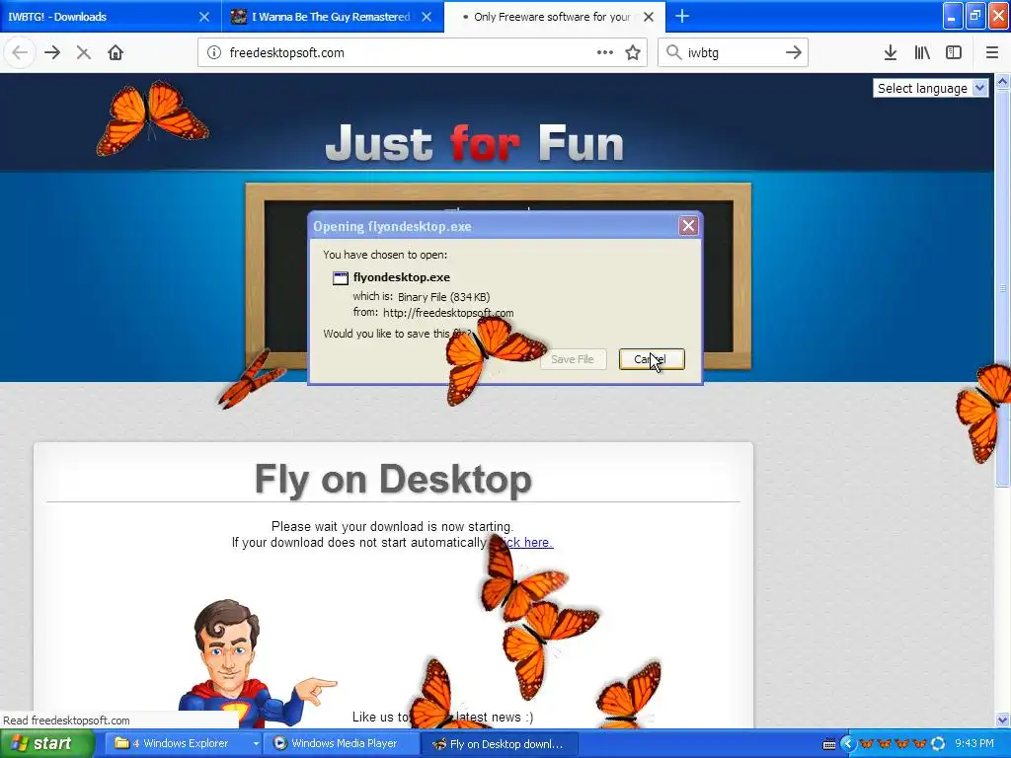Open a new tab with plus

(x=682, y=17)
